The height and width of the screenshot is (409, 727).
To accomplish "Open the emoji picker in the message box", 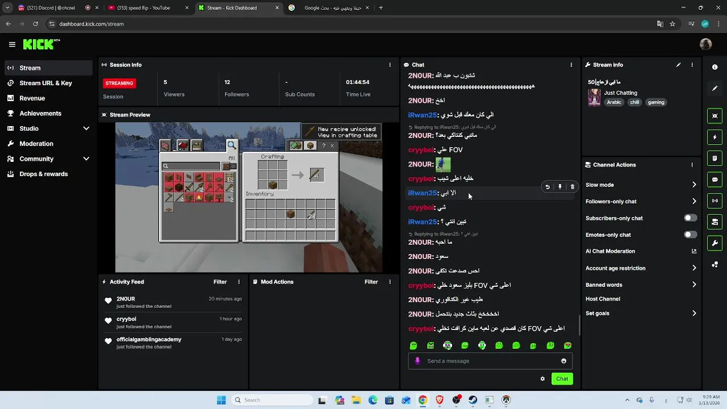I will point(563,361).
